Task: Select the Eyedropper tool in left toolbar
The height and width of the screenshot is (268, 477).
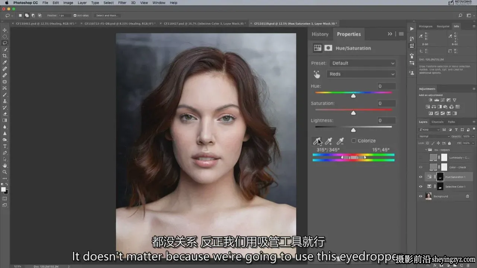Action: click(x=5, y=62)
